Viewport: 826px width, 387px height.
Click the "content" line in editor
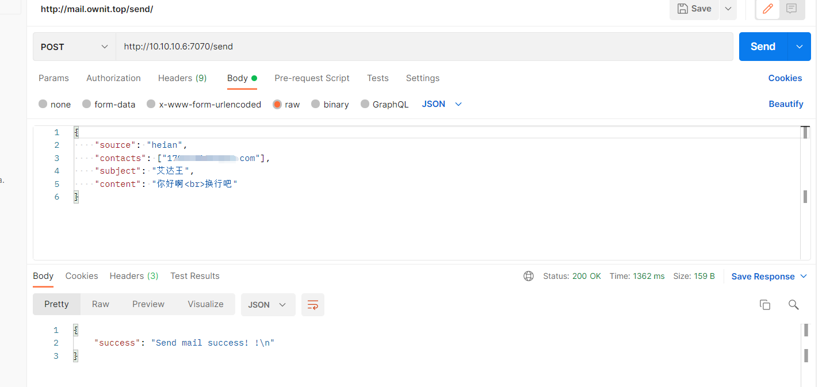[x=166, y=184]
